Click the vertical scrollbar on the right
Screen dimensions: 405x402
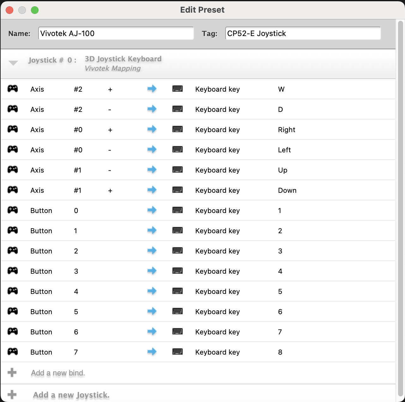[400, 209]
